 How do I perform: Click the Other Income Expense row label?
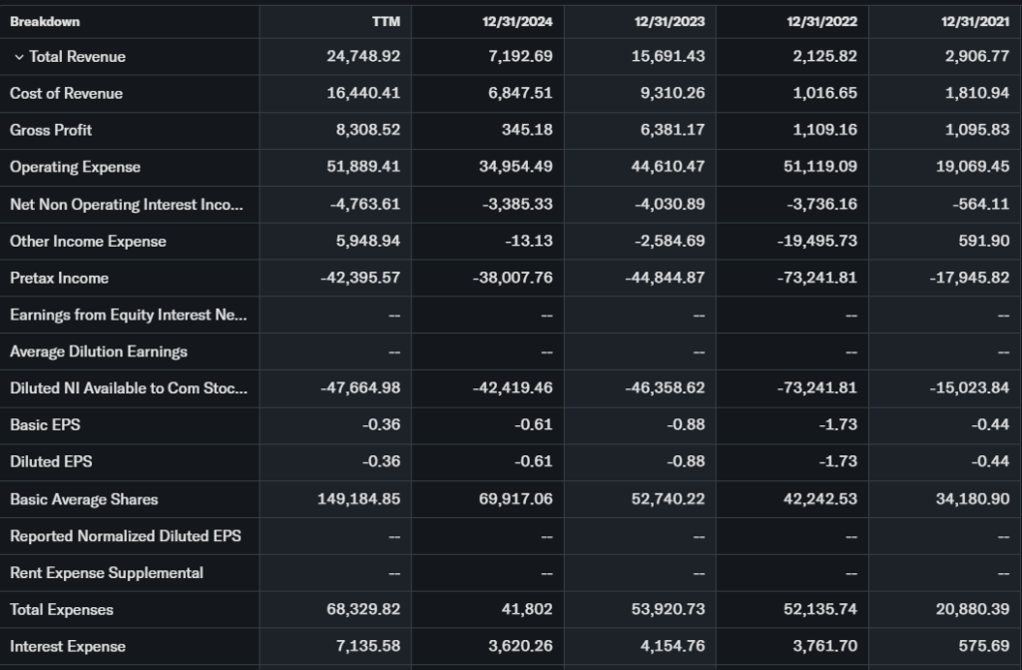88,241
